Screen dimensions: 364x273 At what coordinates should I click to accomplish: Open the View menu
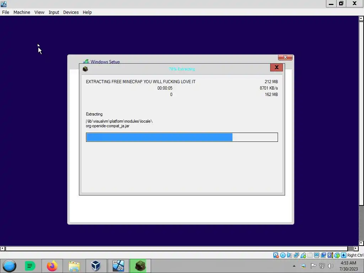[39, 12]
